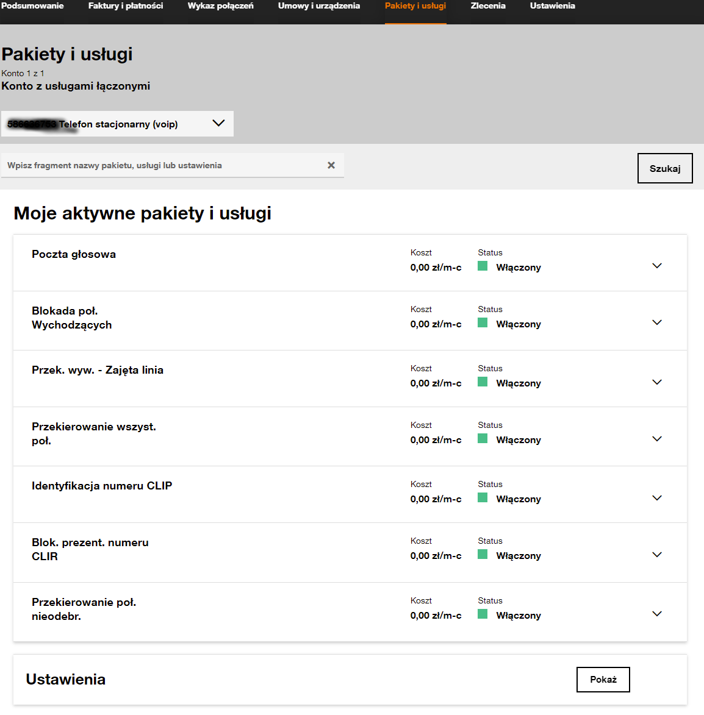704x715 pixels.
Task: Expand Przekierowanie wszyst. poł. details
Action: pyautogui.click(x=657, y=439)
